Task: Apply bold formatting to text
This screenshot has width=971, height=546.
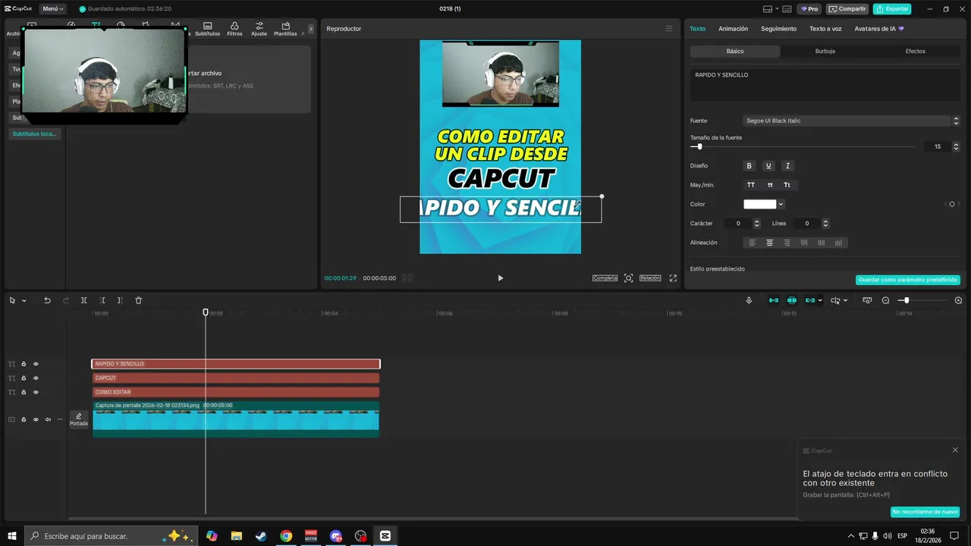Action: [749, 166]
